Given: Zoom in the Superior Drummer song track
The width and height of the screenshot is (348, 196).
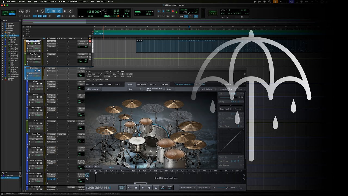Looking at the screenshot, I should tap(244, 176).
